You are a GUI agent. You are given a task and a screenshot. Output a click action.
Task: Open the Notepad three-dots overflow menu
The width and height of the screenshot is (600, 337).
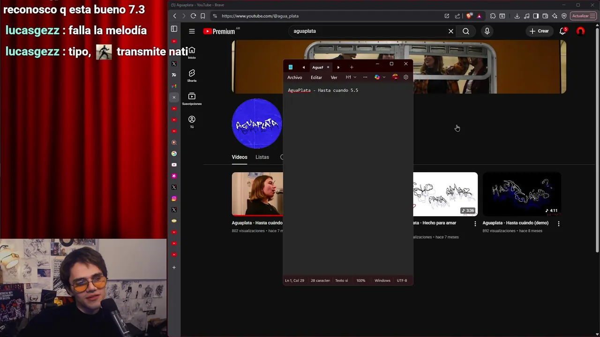365,77
